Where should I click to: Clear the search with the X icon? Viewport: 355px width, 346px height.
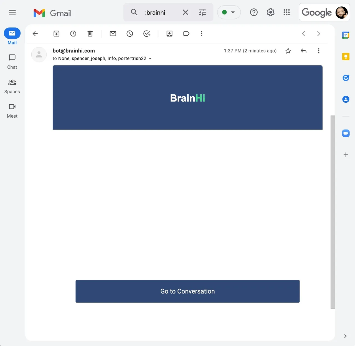(186, 12)
